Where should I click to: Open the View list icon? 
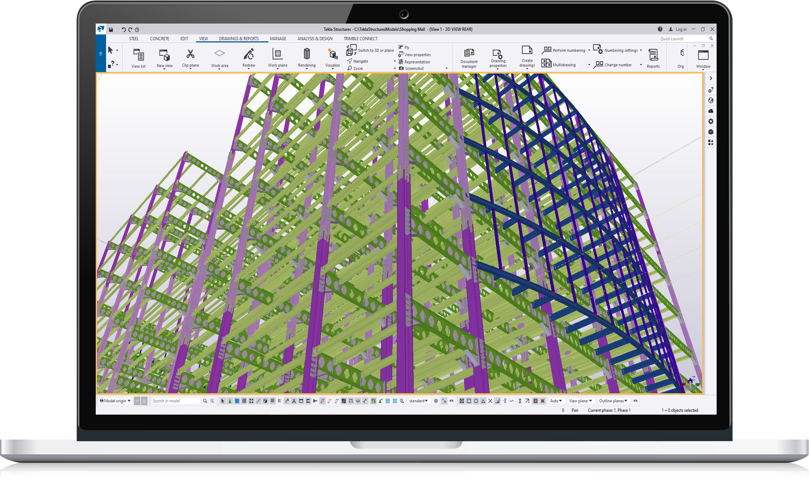[x=138, y=55]
